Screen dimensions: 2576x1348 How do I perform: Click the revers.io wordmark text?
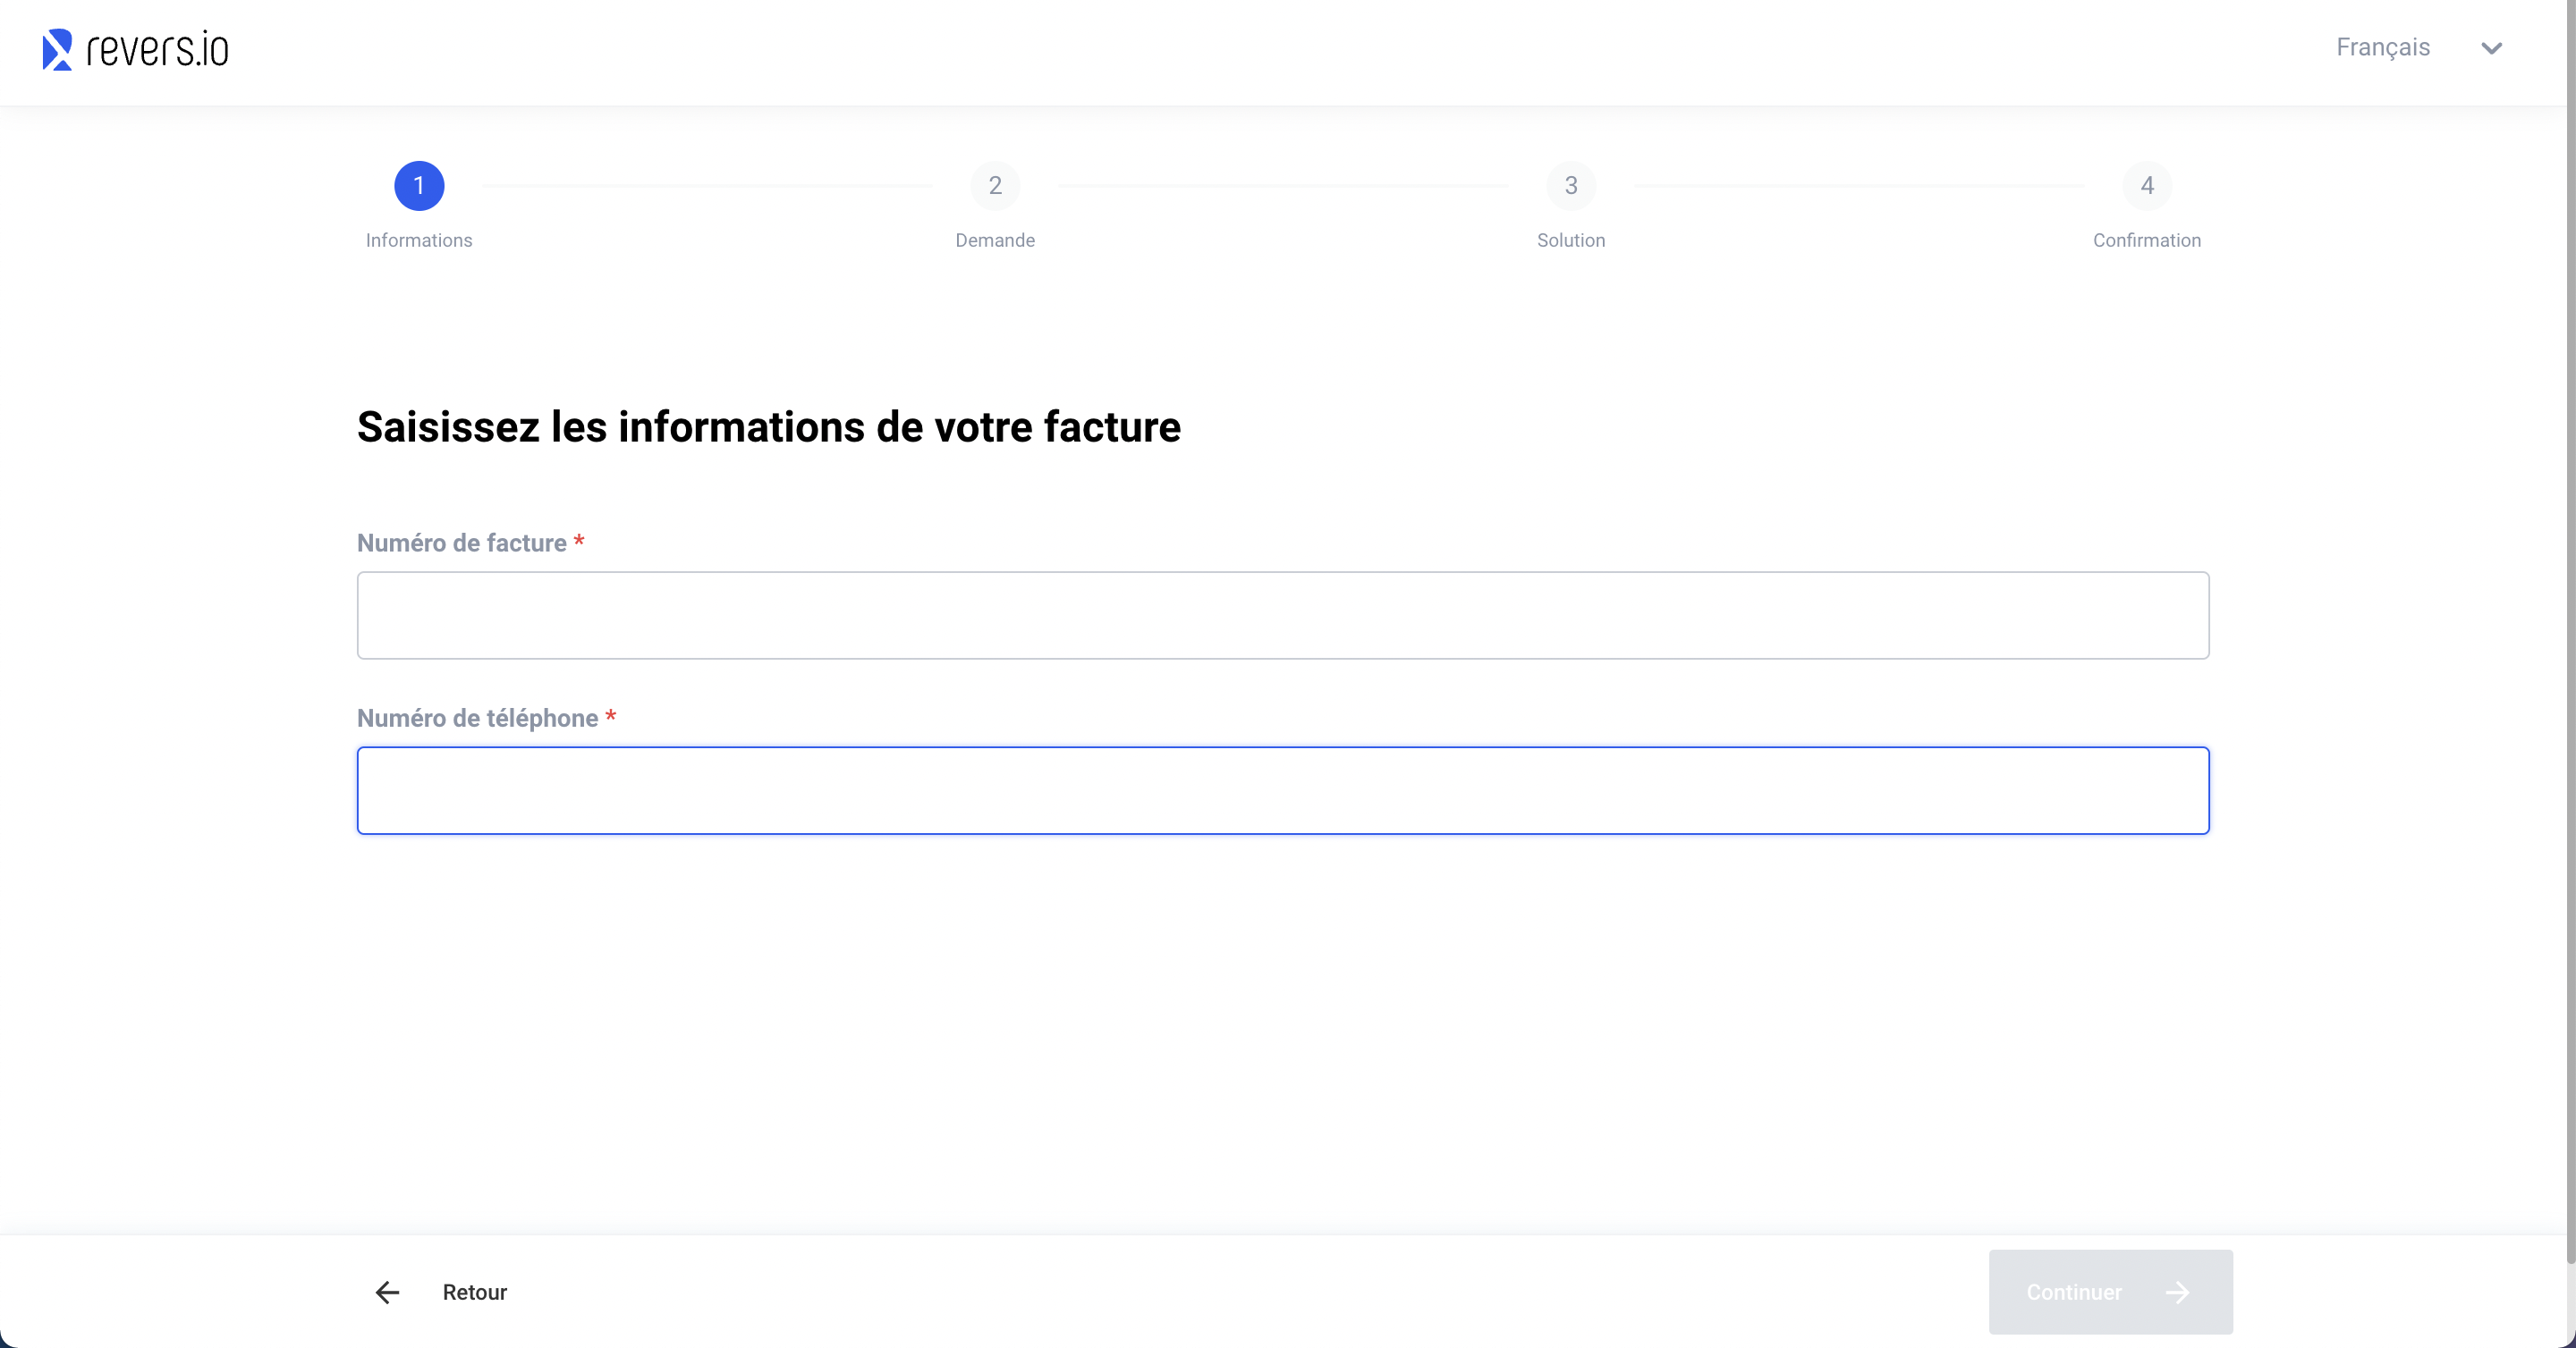pyautogui.click(x=158, y=49)
